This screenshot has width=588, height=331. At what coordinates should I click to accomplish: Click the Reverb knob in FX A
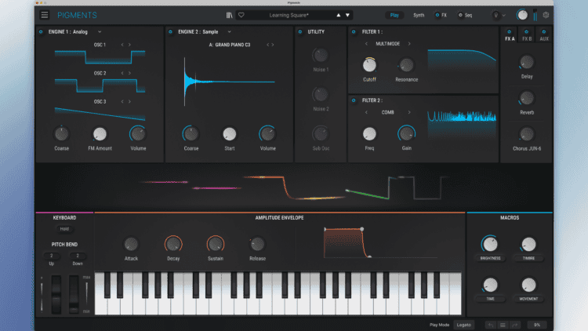coord(527,98)
